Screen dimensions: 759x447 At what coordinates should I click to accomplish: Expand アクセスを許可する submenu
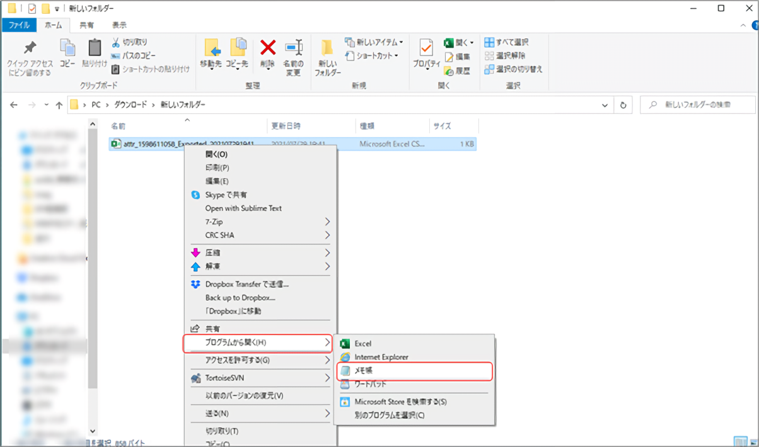click(x=261, y=360)
